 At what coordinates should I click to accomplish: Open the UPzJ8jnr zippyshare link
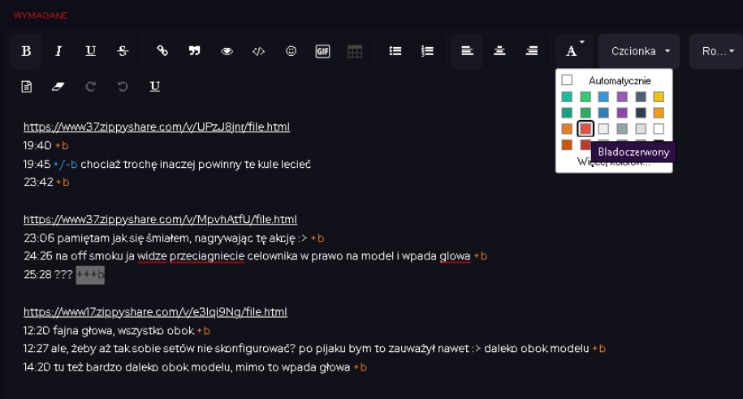point(157,127)
